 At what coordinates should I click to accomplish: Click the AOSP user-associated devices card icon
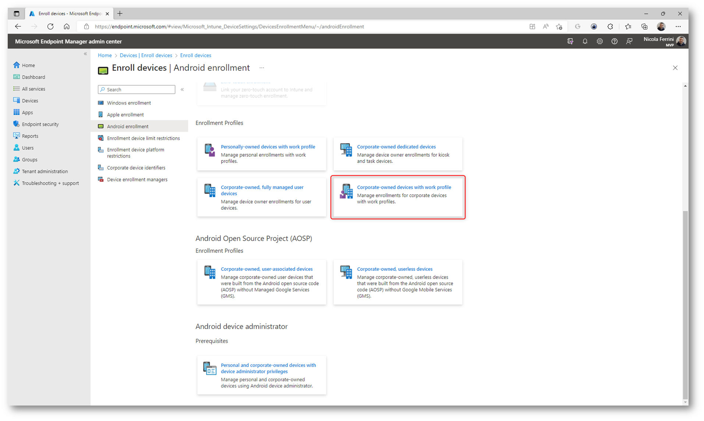click(210, 272)
